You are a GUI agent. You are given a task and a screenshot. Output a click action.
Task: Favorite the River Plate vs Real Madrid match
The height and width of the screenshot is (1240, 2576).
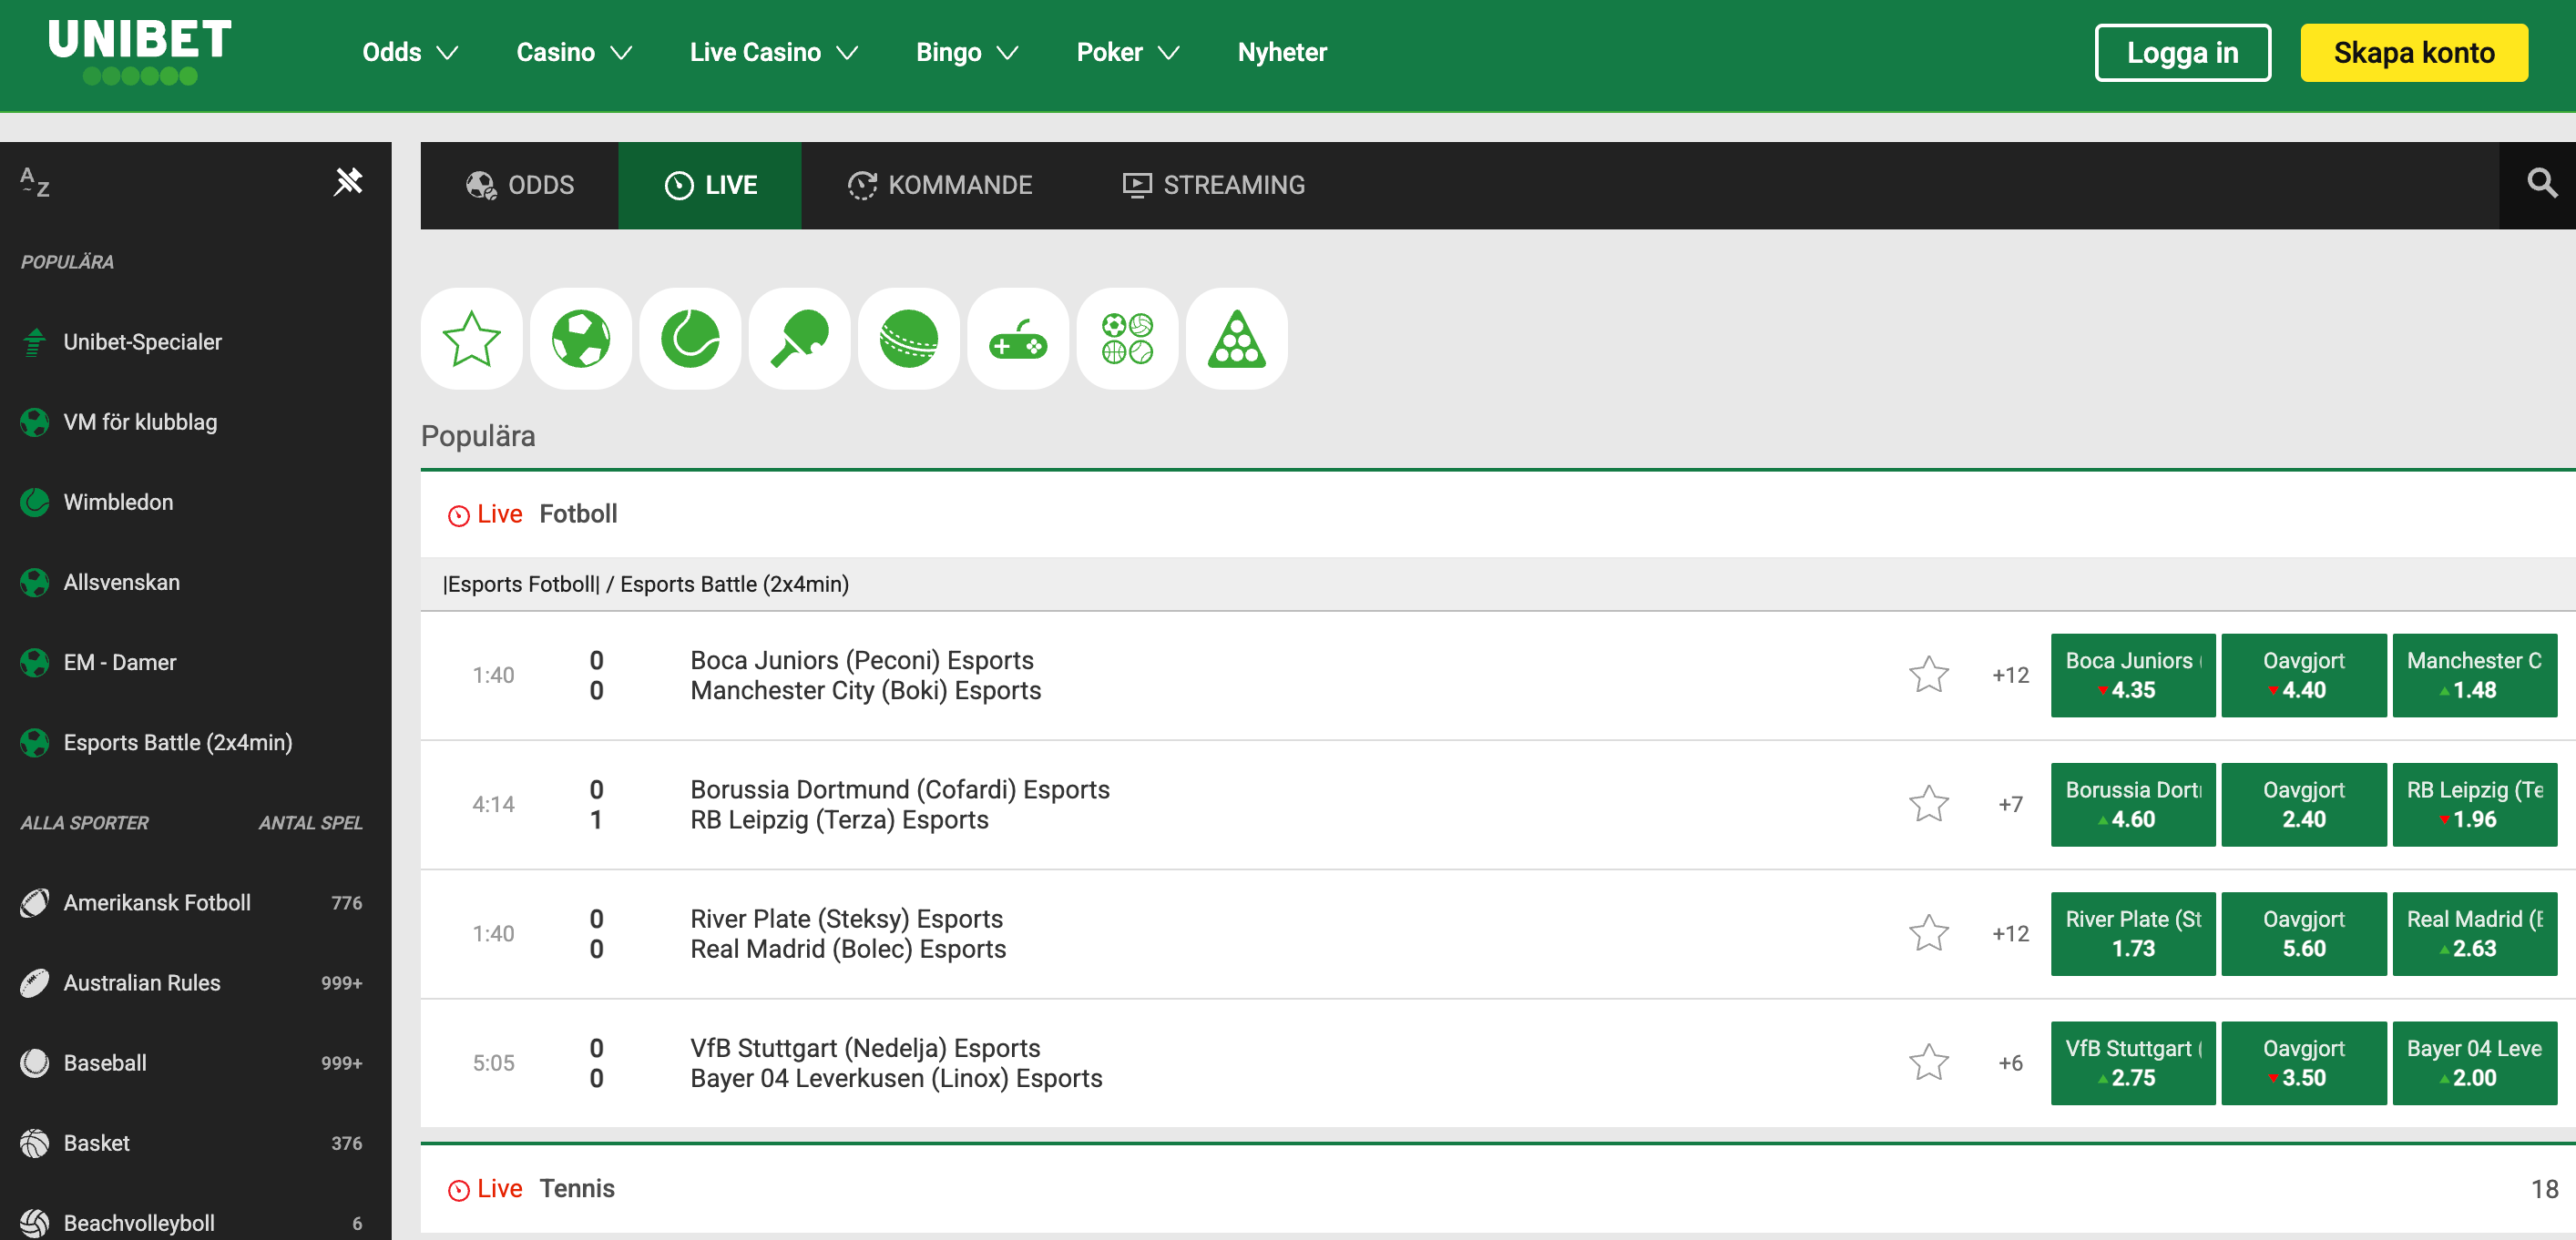[x=1928, y=933]
